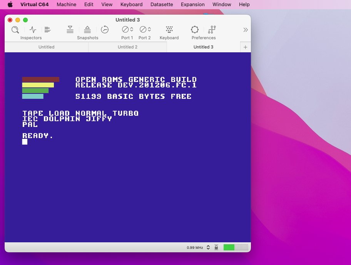Switch to the Untitled 2 tab

pyautogui.click(x=128, y=47)
